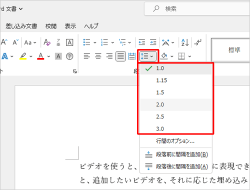Image resolution: width=250 pixels, height=190 pixels.
Task: Toggle justified alignment
Action: click(x=120, y=56)
